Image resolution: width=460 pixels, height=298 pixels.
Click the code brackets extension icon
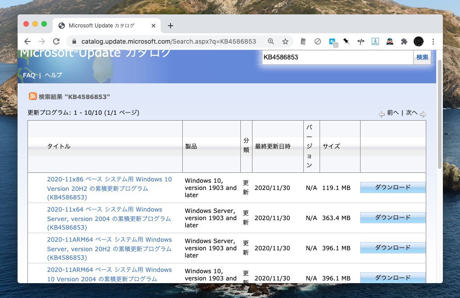click(361, 41)
